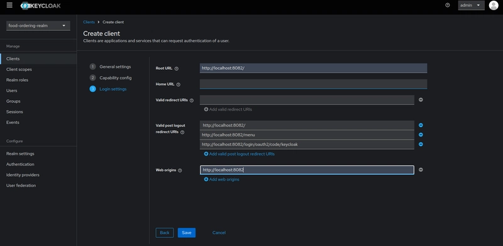Open Realm settings in sidebar
The image size is (503, 246).
(38, 154)
